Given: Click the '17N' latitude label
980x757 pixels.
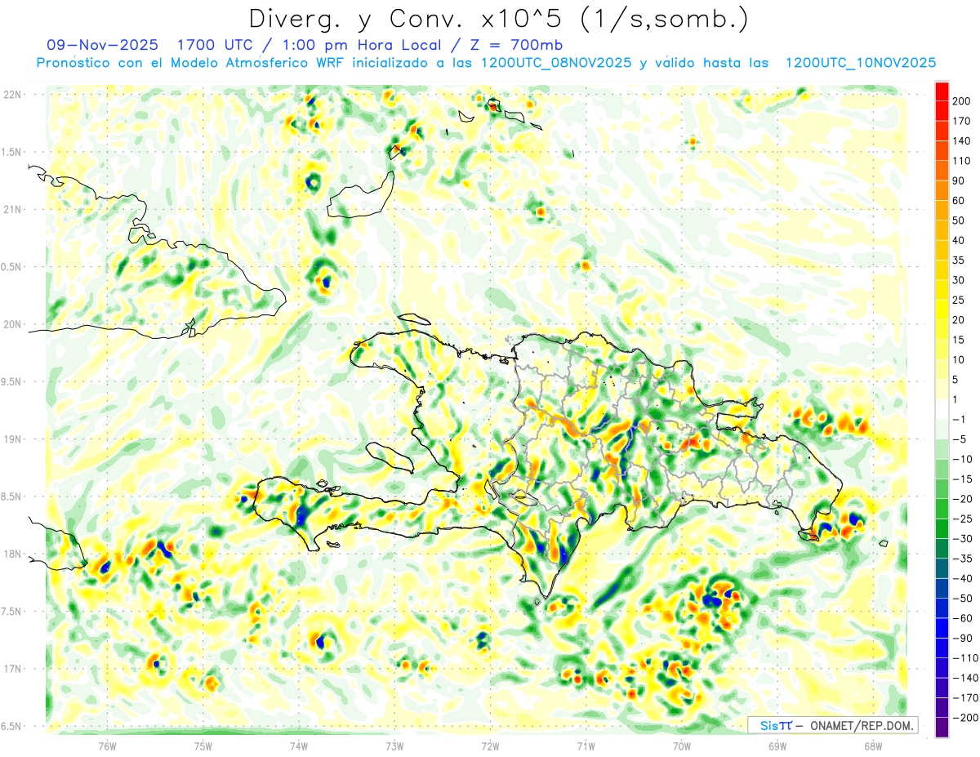Looking at the screenshot, I should pos(12,669).
